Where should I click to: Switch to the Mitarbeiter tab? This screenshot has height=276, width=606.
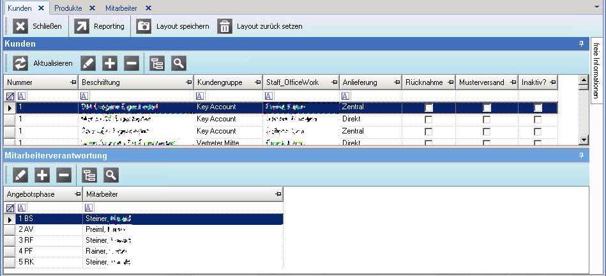point(120,8)
